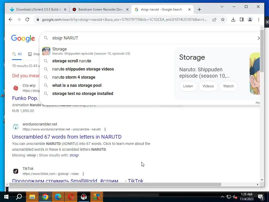Open Windows taskbar search
This screenshot has height=202, width=269.
19,197
